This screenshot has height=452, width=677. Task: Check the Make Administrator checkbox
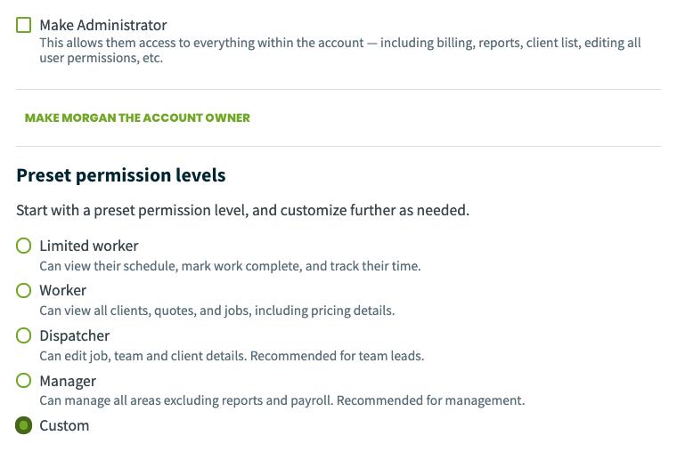24,25
